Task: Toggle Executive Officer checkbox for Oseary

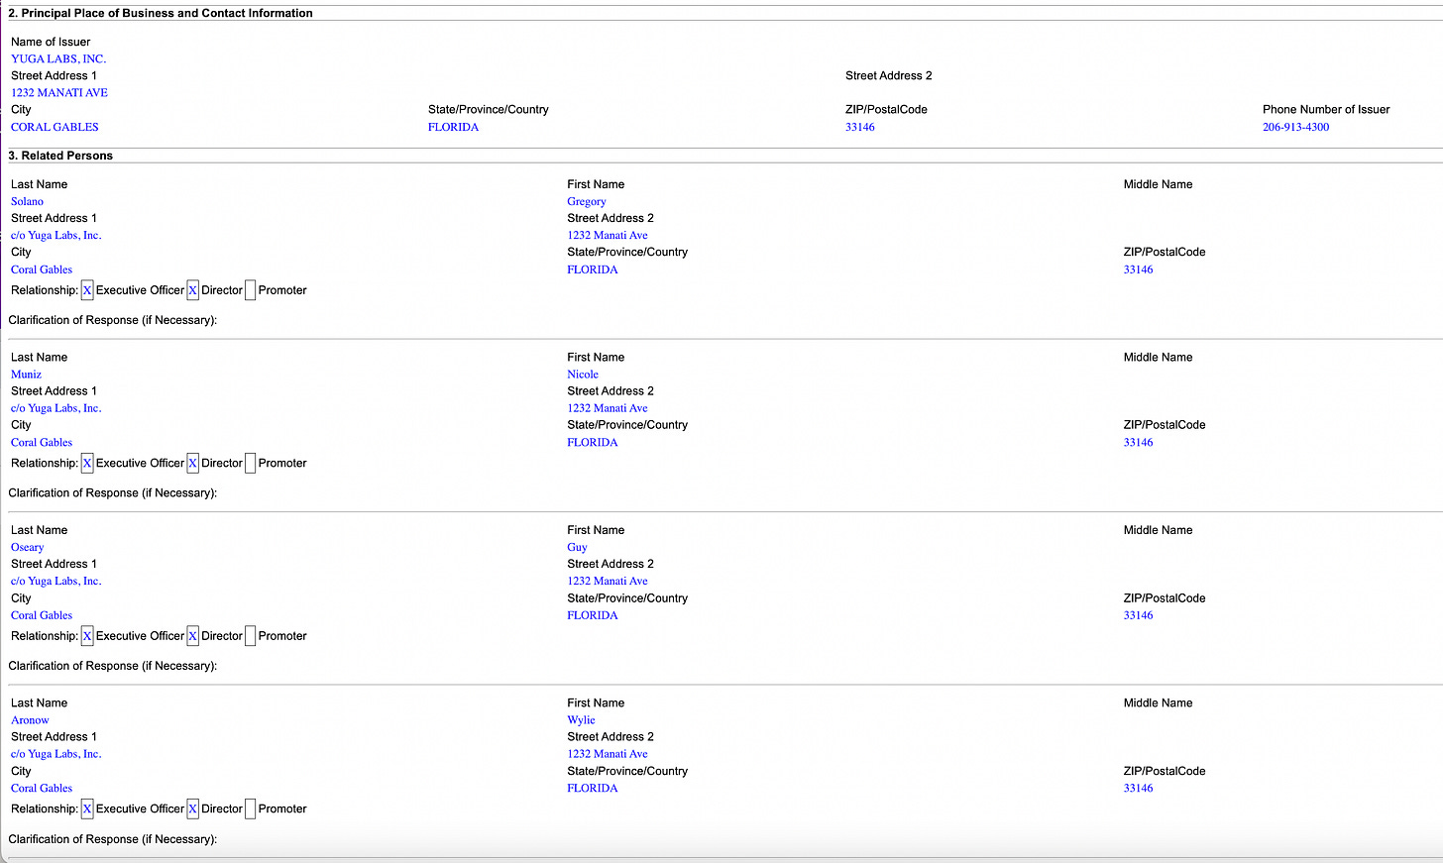Action: [87, 636]
